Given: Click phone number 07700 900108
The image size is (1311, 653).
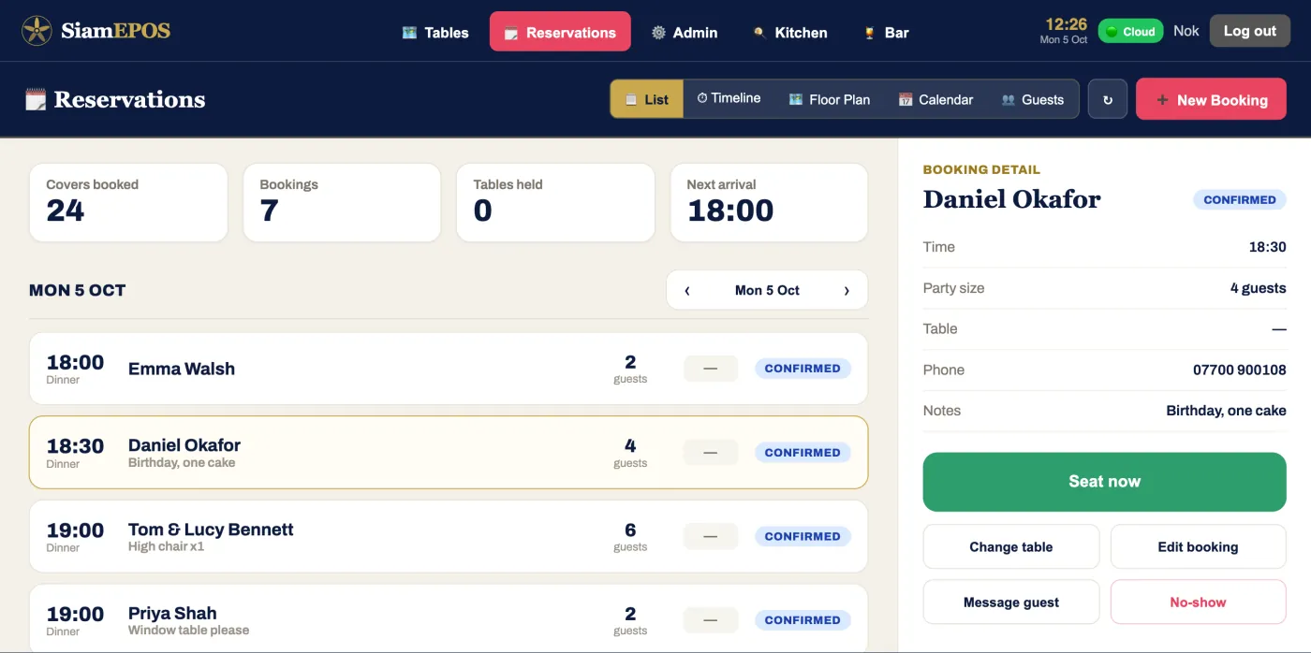Looking at the screenshot, I should pos(1239,370).
